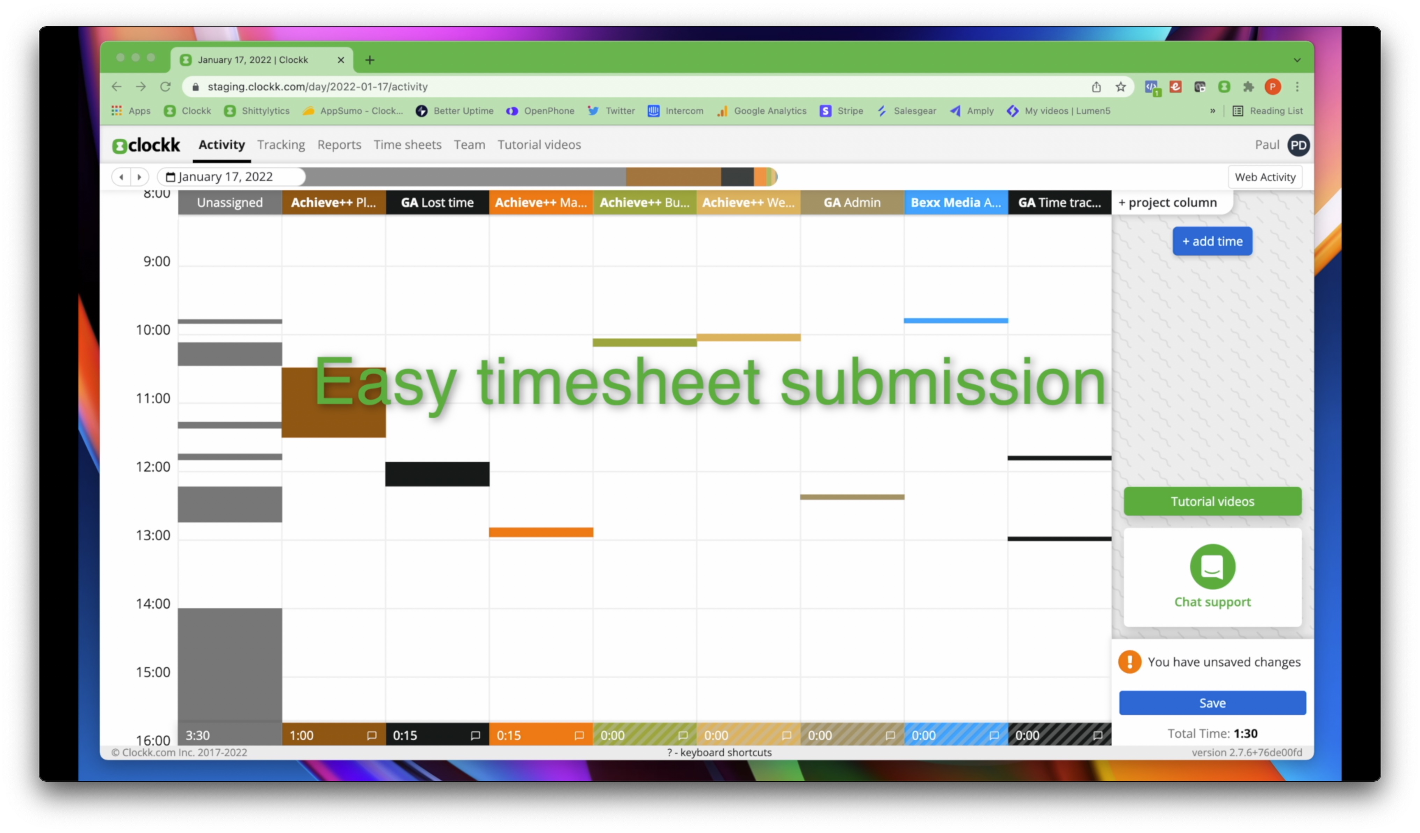Switch to the Tracking tab
This screenshot has width=1420, height=833.
click(281, 145)
